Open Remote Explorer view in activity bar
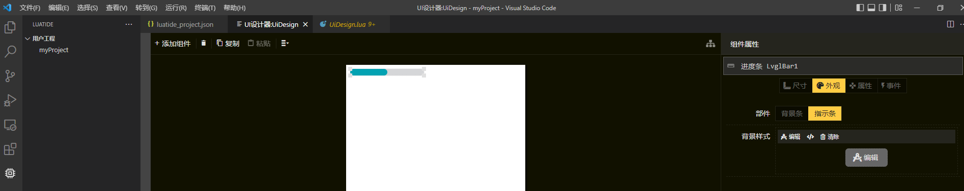Image resolution: width=964 pixels, height=191 pixels. 10,125
